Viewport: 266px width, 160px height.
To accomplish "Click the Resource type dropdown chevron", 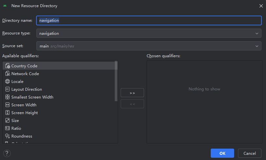I will [x=257, y=33].
